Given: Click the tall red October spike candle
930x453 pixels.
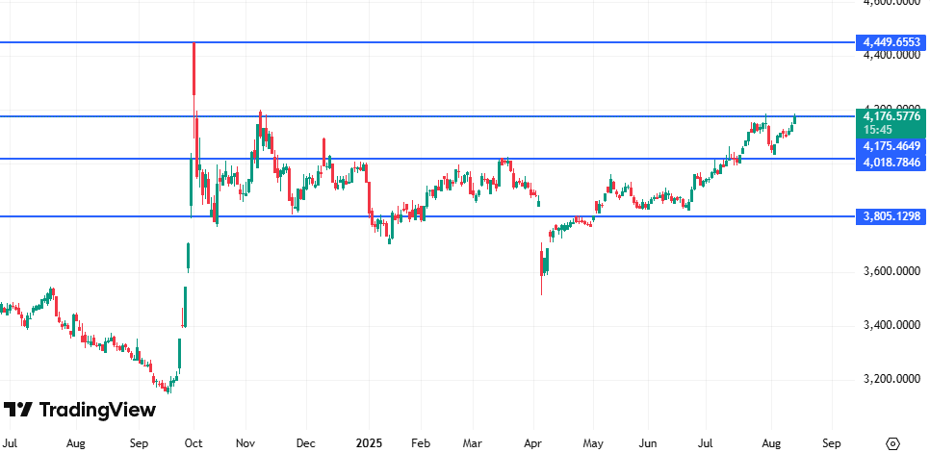Looking at the screenshot, I should point(194,69).
